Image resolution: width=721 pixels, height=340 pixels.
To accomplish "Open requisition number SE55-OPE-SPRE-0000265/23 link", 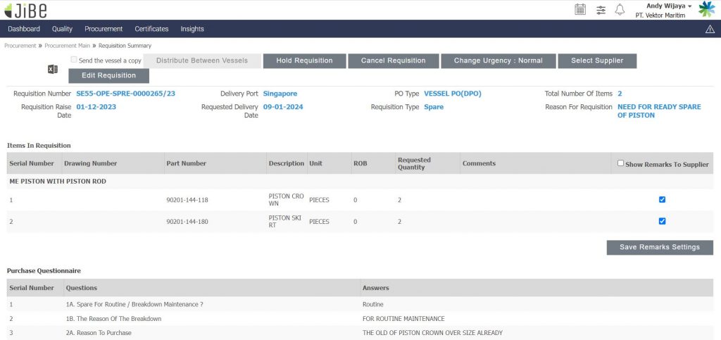I will tap(125, 94).
